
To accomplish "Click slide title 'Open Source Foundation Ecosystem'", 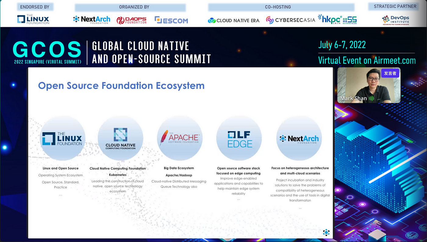I will tap(121, 86).
